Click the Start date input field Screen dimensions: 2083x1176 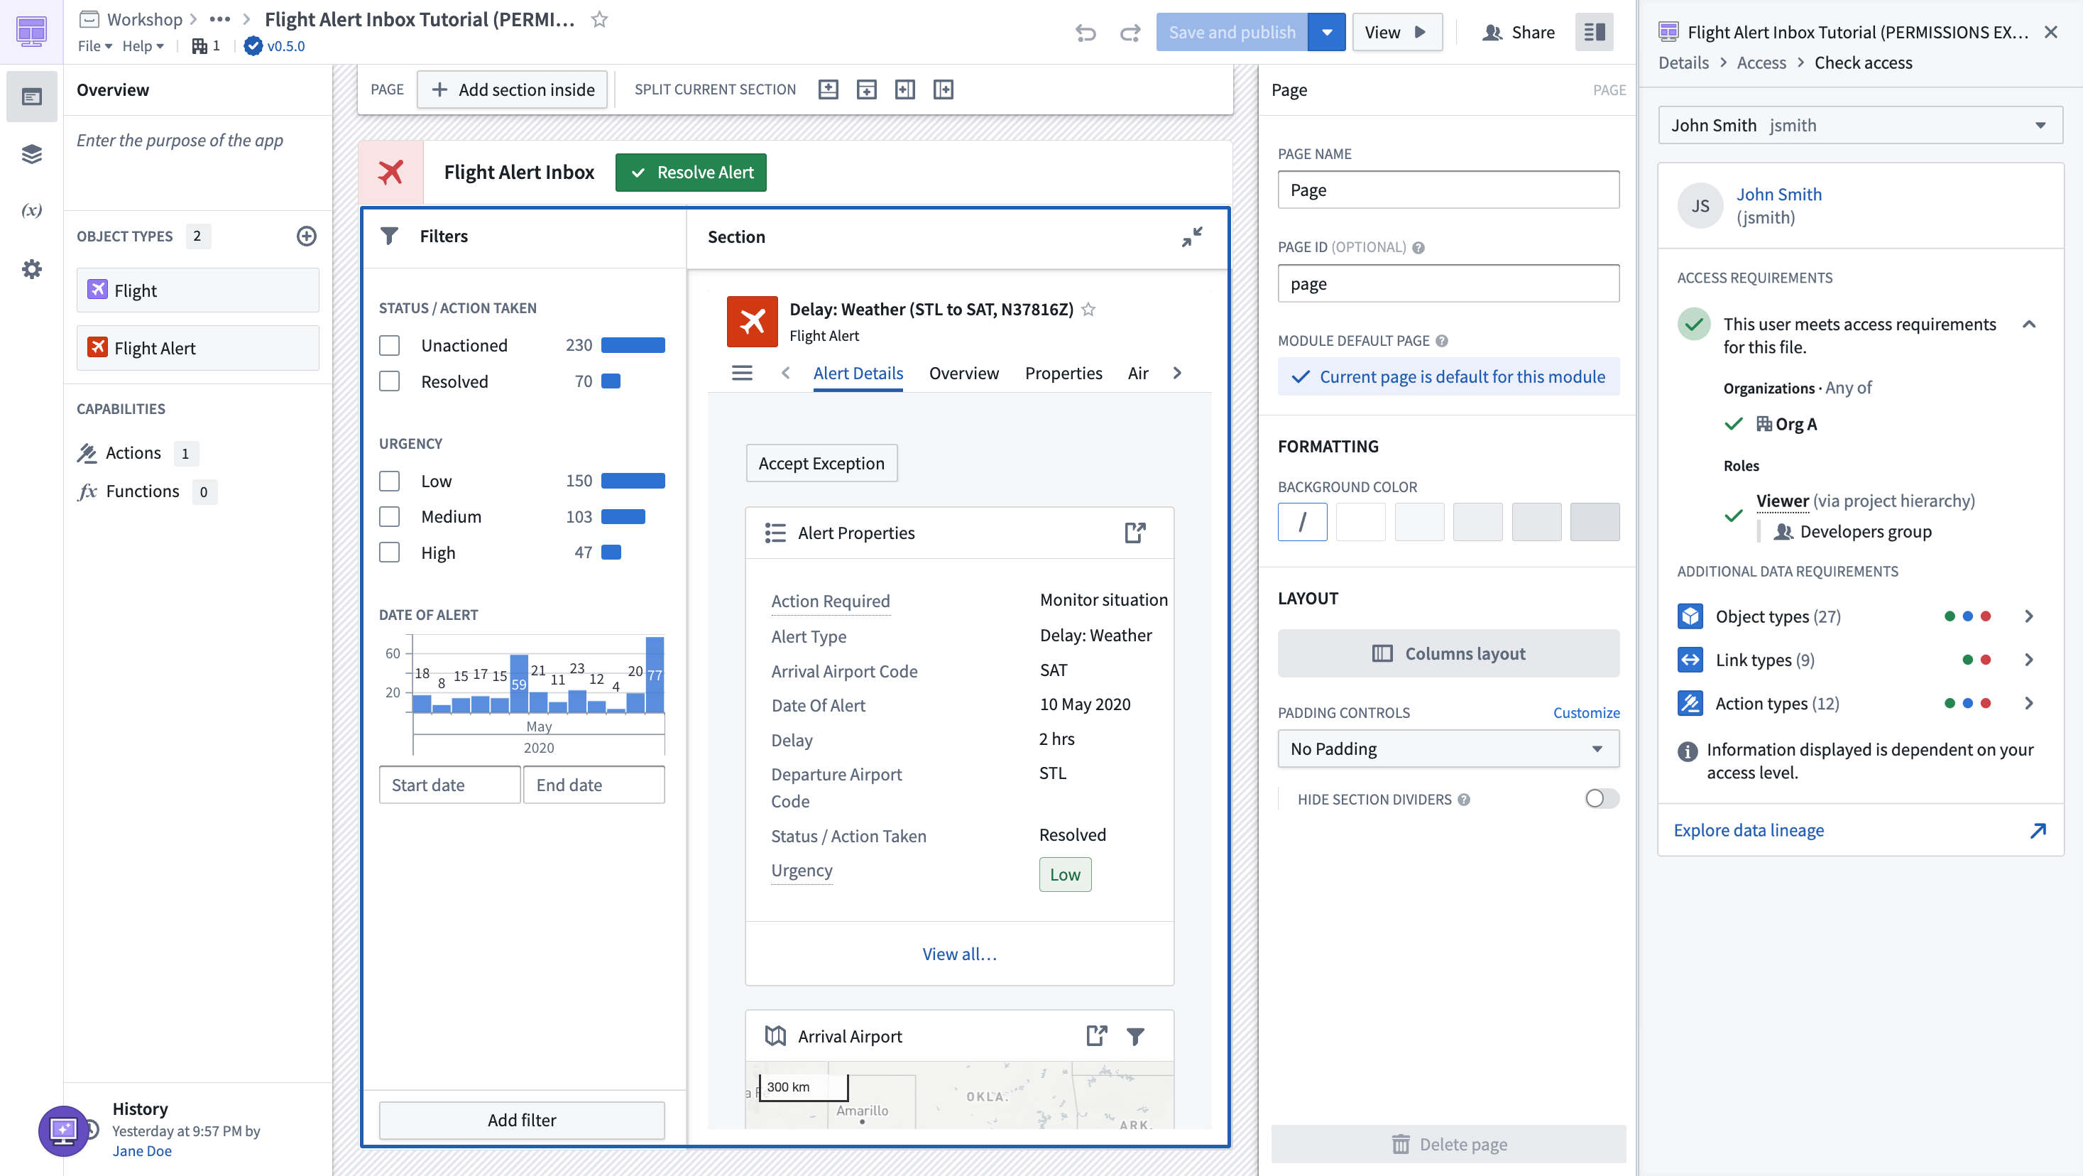coord(449,784)
